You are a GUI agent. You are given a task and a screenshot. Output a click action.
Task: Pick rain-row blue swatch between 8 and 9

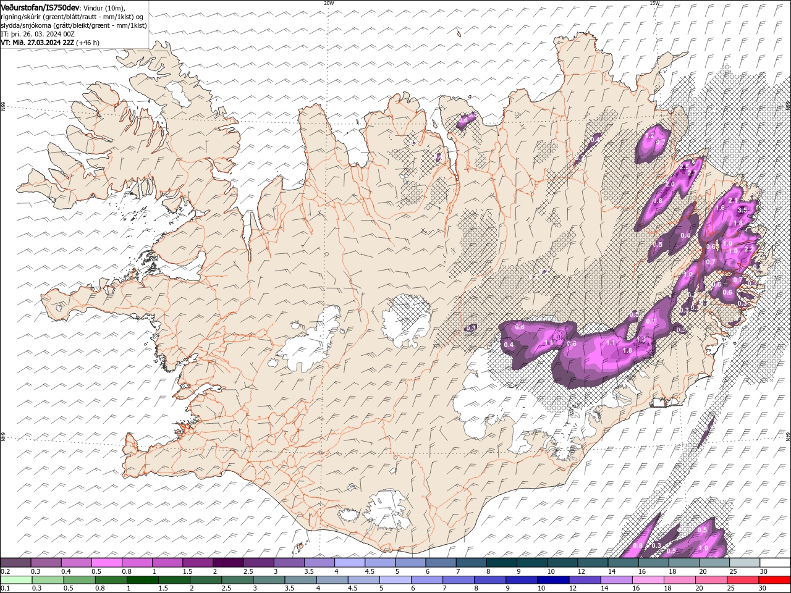click(x=490, y=580)
